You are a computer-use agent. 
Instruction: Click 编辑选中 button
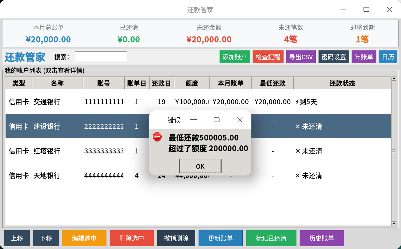(84, 238)
